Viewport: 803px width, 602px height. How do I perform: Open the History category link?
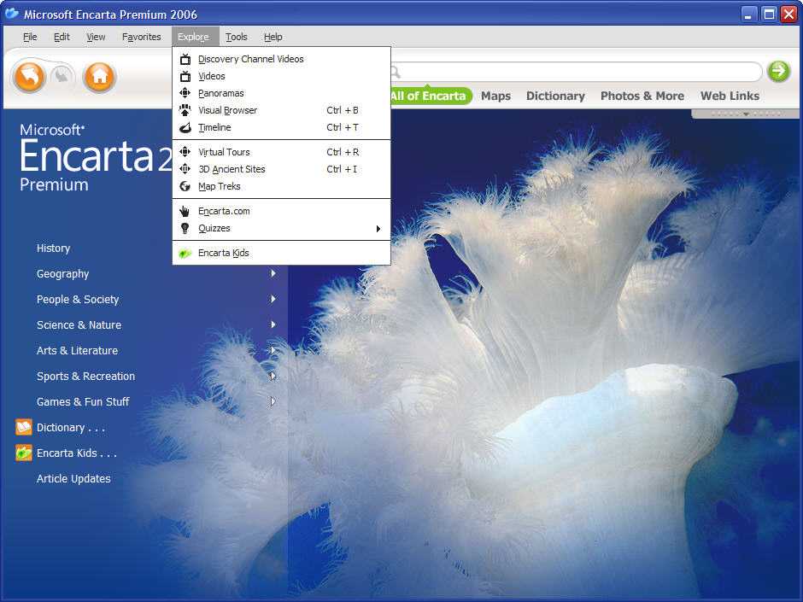53,248
